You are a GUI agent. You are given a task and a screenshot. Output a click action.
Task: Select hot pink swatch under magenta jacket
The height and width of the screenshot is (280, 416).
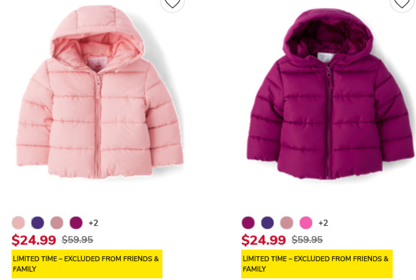point(306,223)
